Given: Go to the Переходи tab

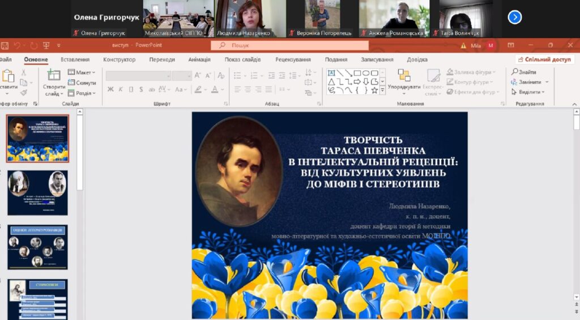Looking at the screenshot, I should pyautogui.click(x=162, y=59).
